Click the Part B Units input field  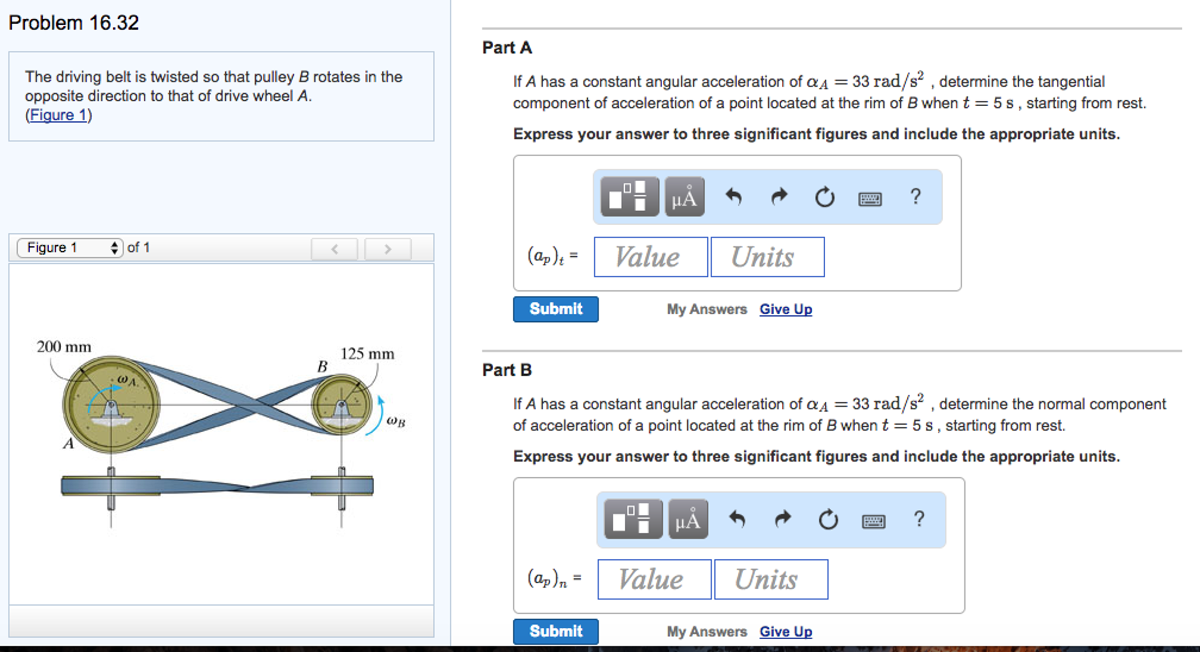(x=771, y=579)
